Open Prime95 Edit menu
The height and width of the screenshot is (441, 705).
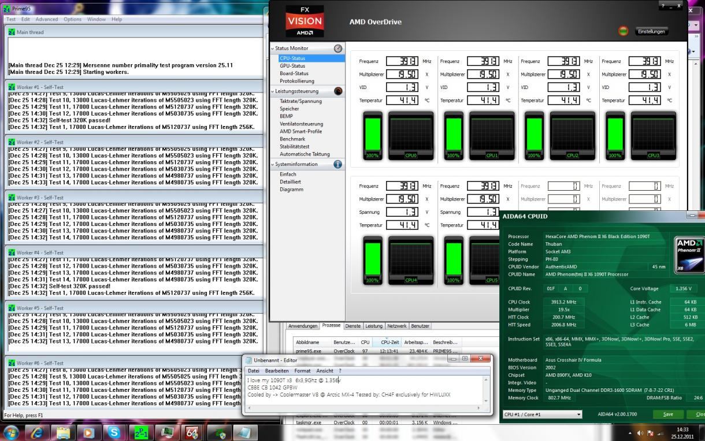[27, 19]
